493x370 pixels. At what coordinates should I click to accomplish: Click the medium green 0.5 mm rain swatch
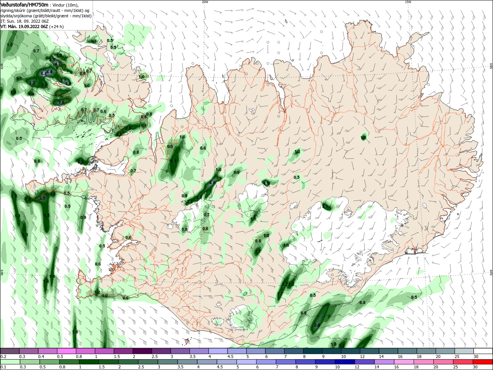50,362
